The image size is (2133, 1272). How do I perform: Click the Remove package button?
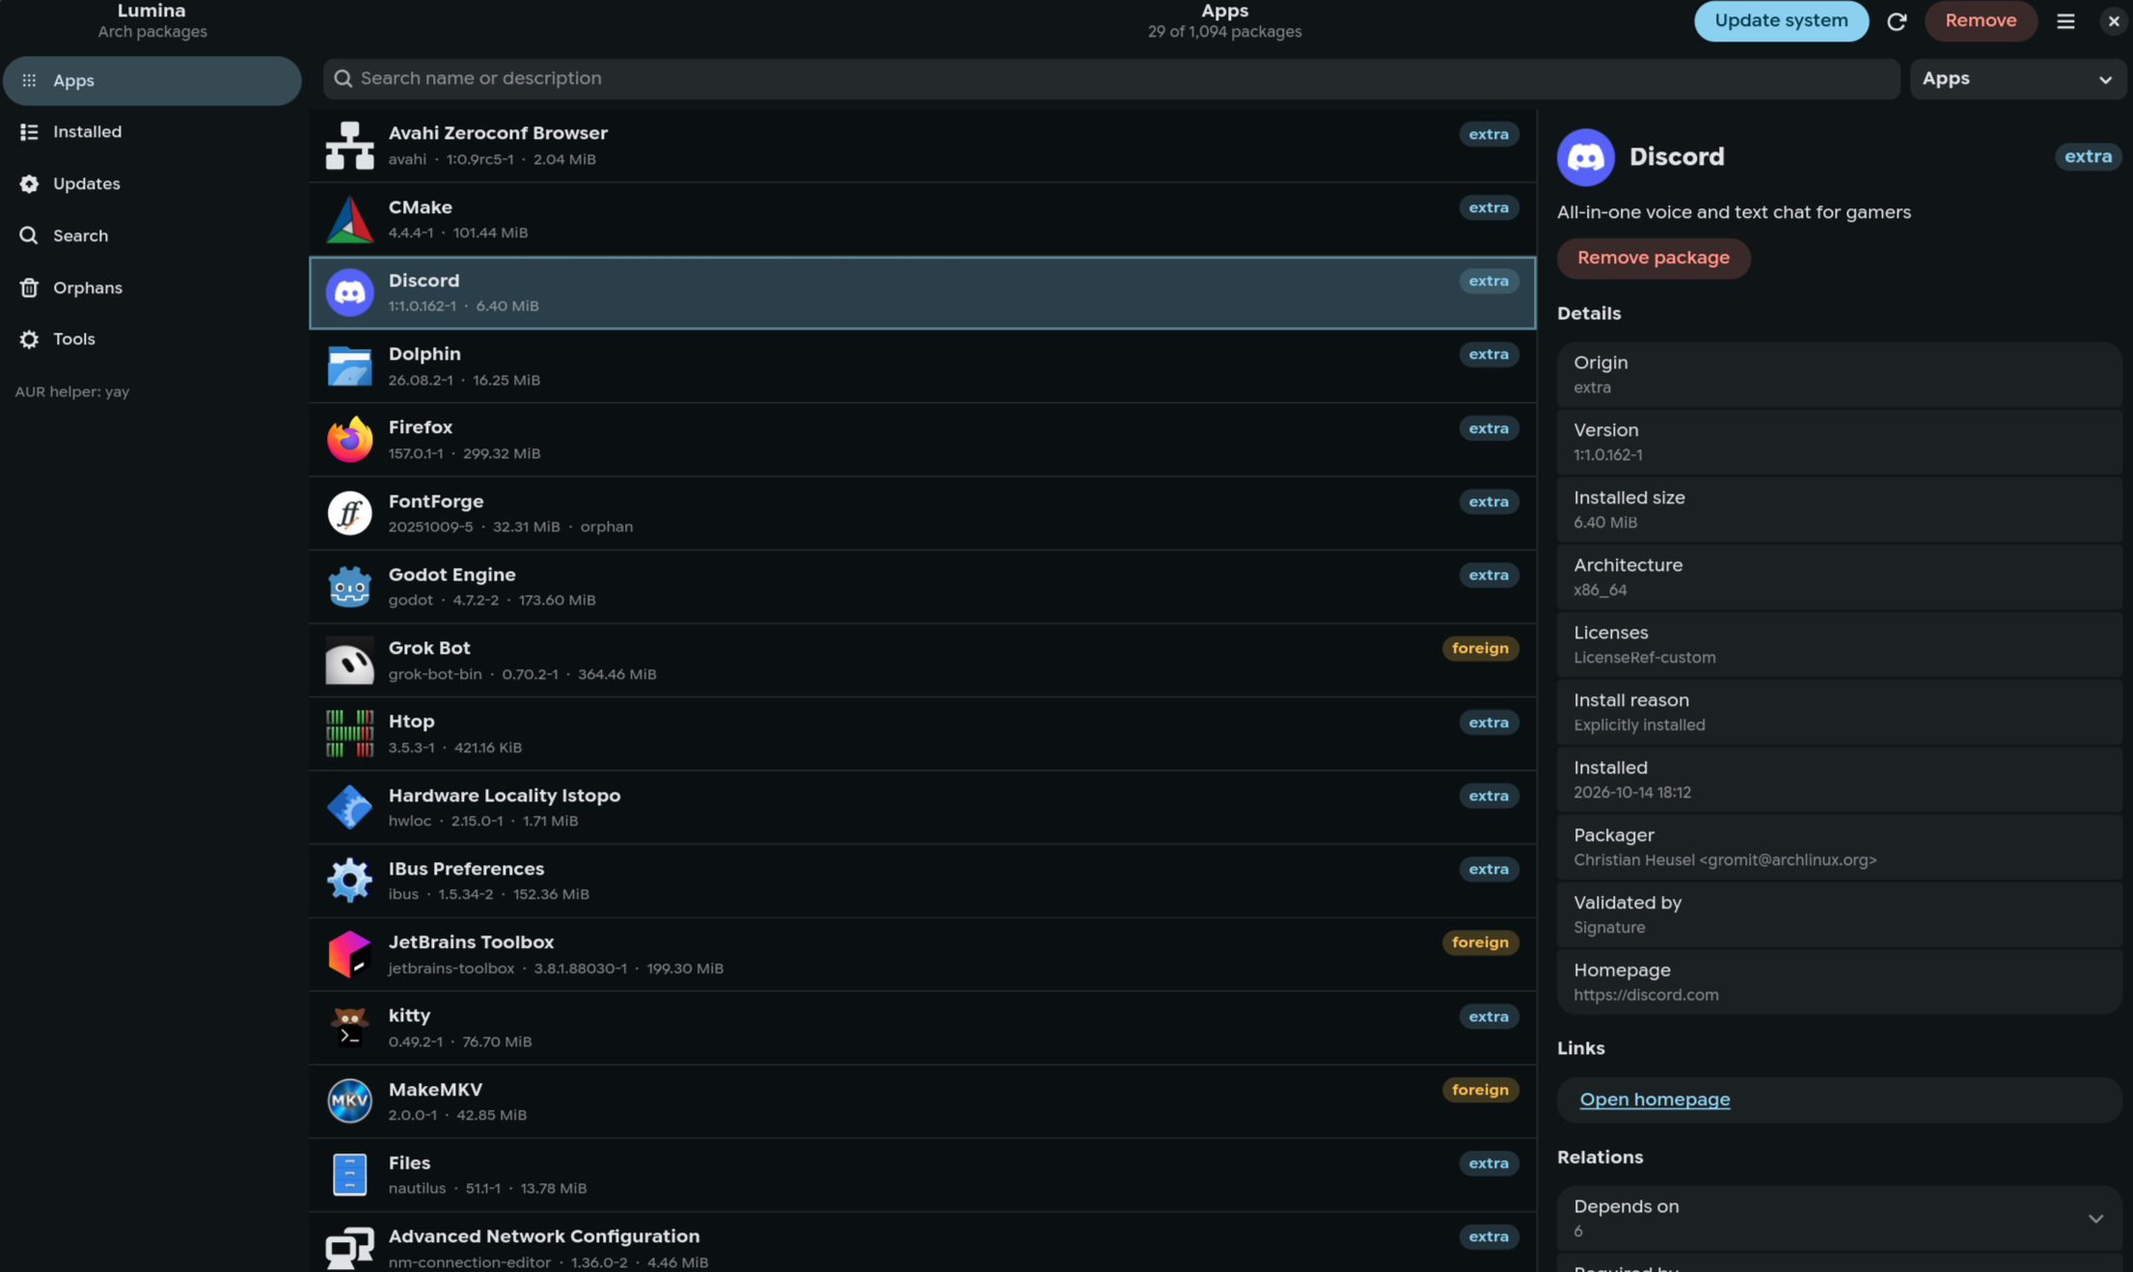pos(1653,258)
